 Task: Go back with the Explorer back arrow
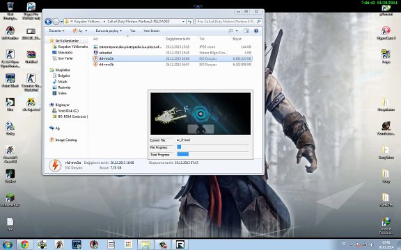[x=48, y=22]
